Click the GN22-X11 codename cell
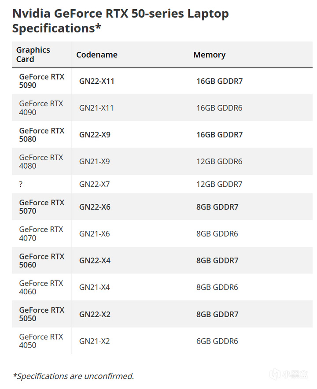 [97, 81]
